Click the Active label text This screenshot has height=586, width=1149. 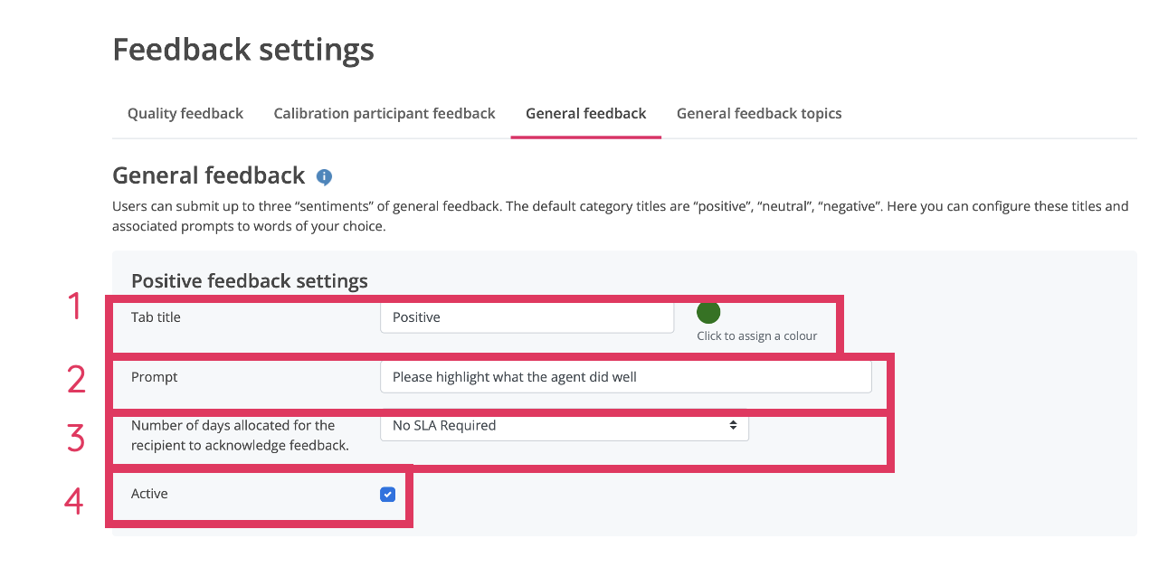point(149,494)
